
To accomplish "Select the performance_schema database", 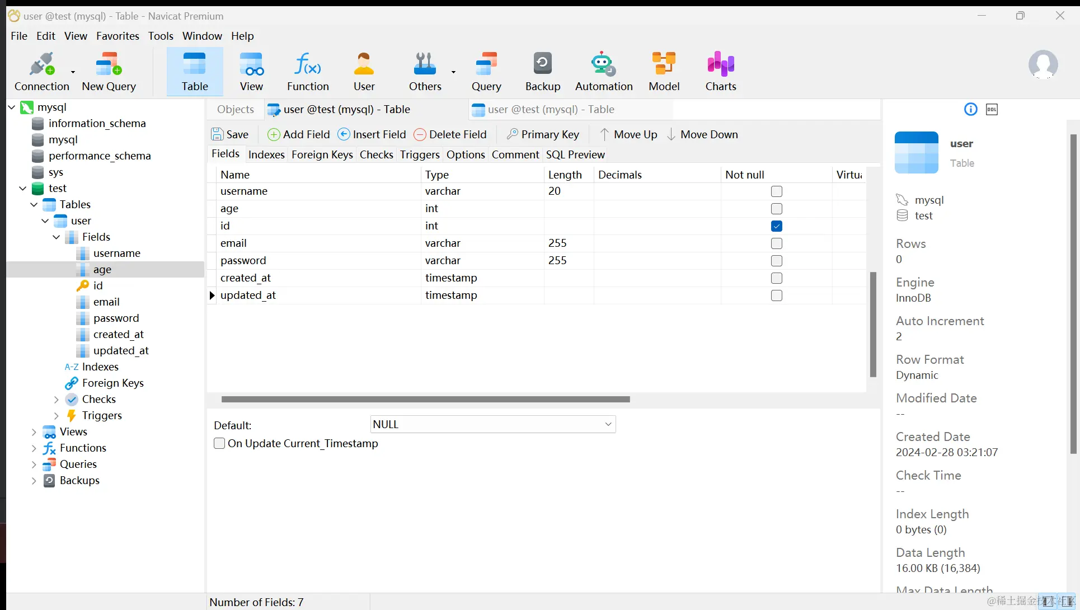I will click(x=100, y=156).
